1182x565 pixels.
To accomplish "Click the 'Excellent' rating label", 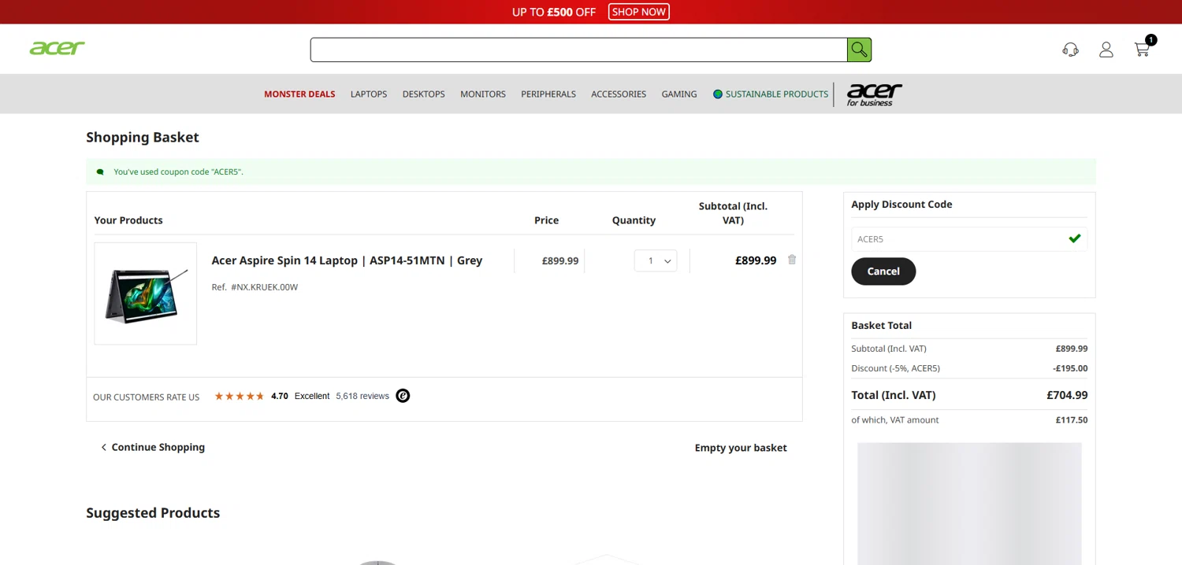I will coord(312,396).
